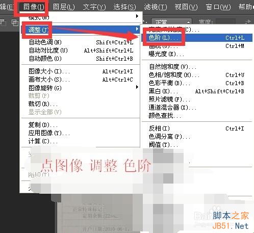254x233 pixels.
Task: Select 色阶(L) in adjustments submenu
Action: coord(197,38)
